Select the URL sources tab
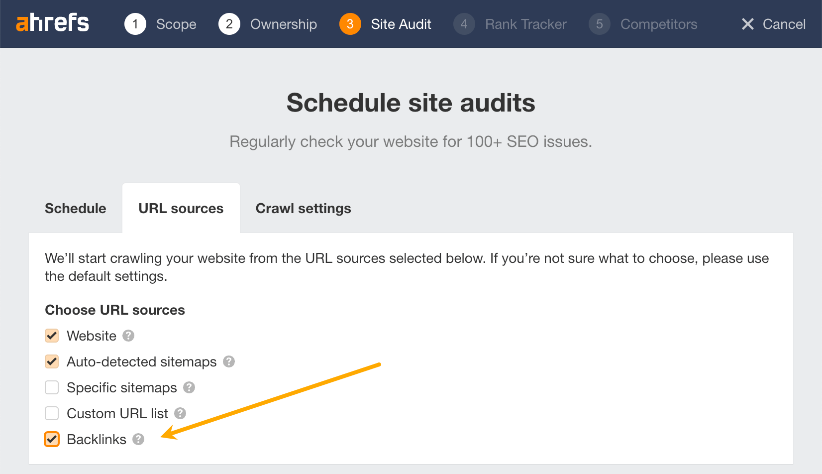This screenshot has height=474, width=822. (181, 208)
